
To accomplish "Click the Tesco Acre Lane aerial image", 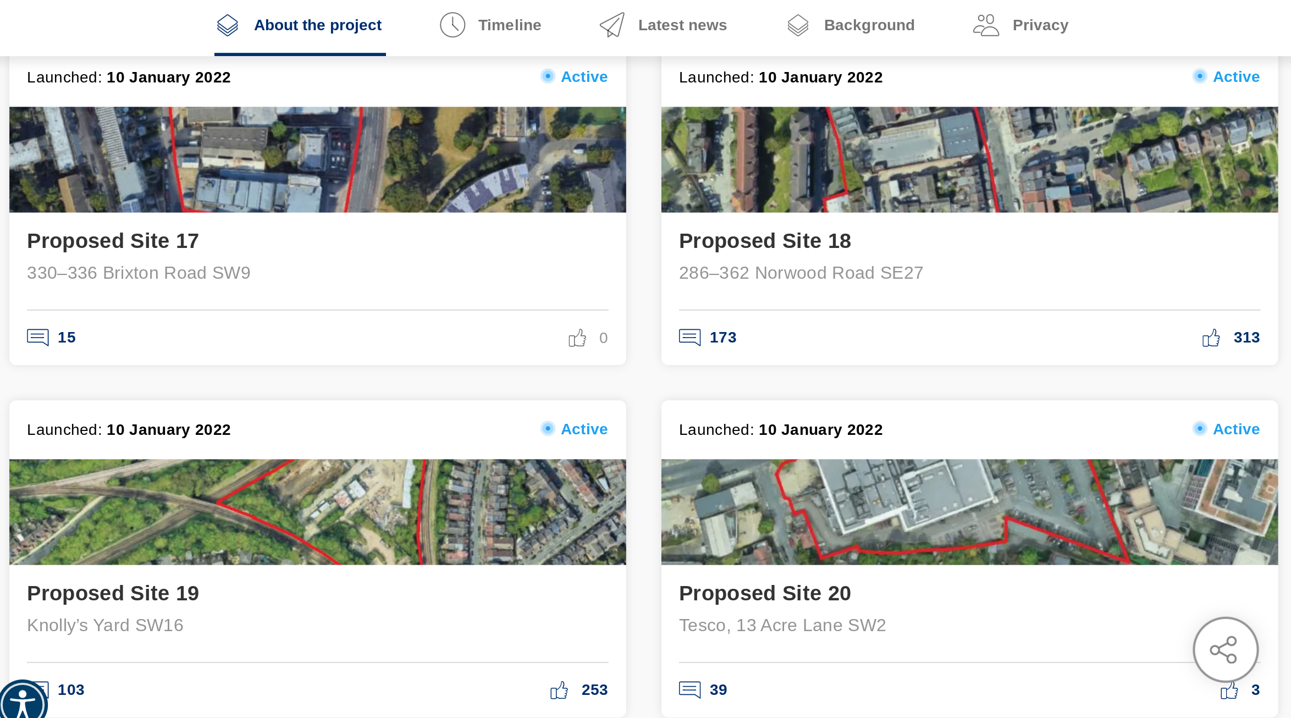I will point(969,512).
